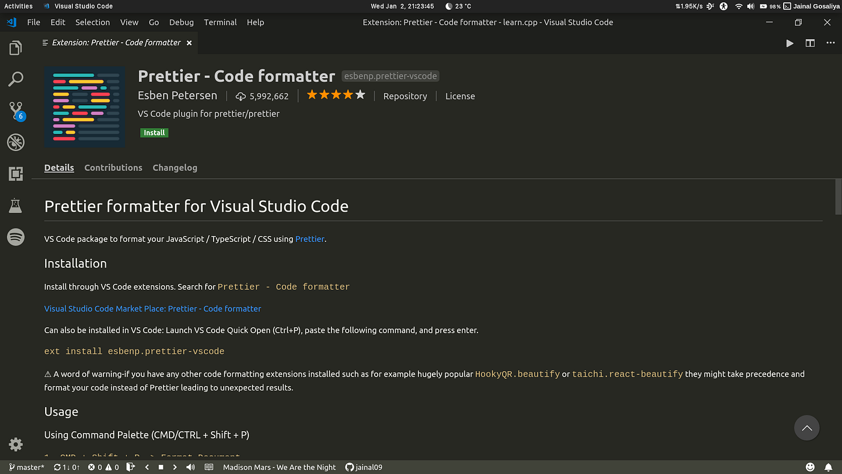842x474 pixels.
Task: Click the smiley feedback icon
Action: pyautogui.click(x=810, y=467)
